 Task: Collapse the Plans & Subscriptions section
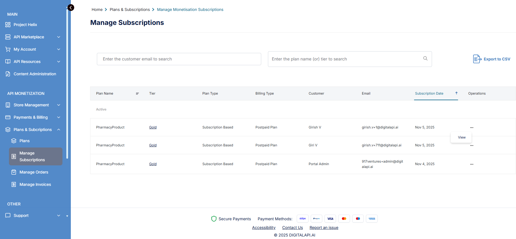(59, 130)
